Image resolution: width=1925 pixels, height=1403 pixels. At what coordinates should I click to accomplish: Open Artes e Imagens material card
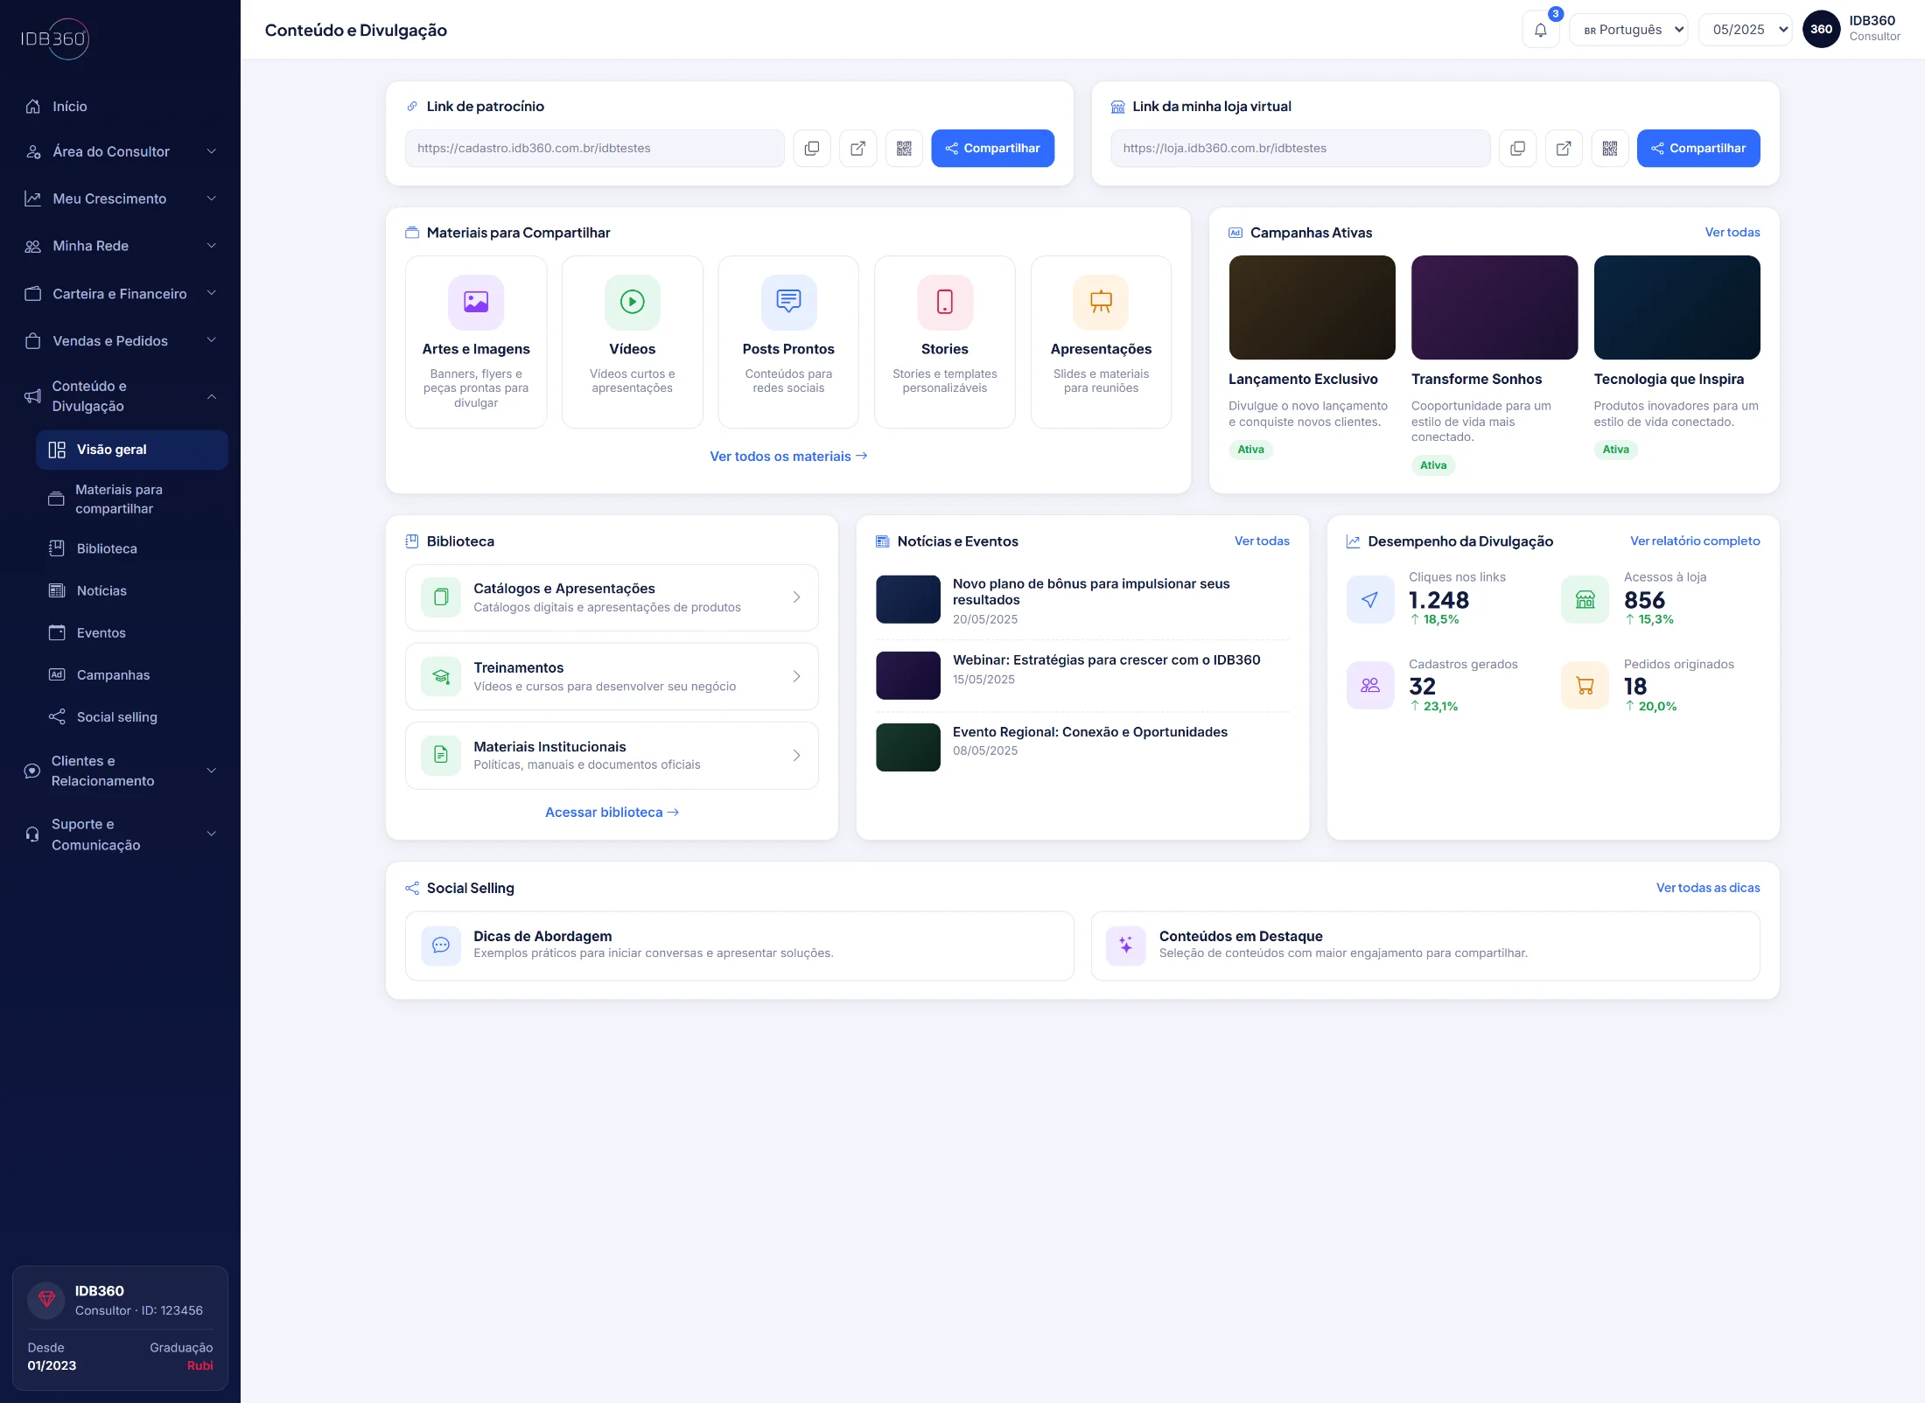point(476,342)
